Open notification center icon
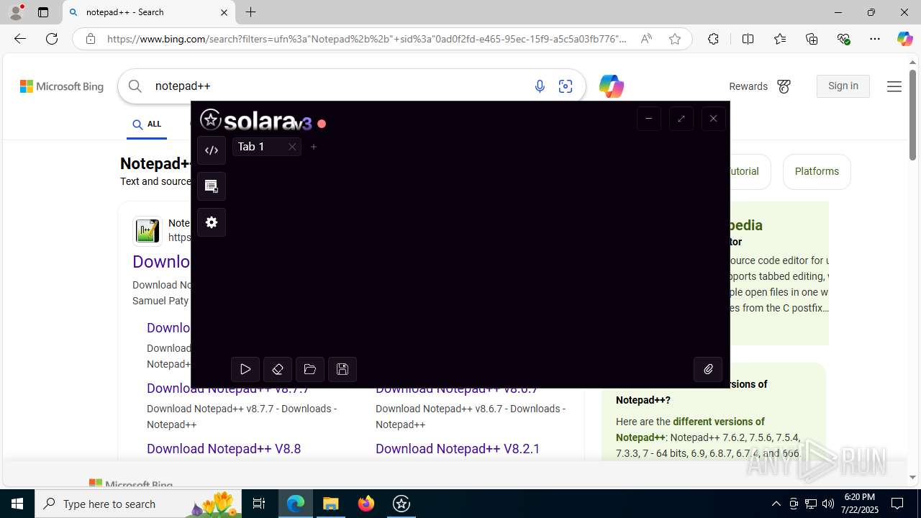 pyautogui.click(x=898, y=504)
